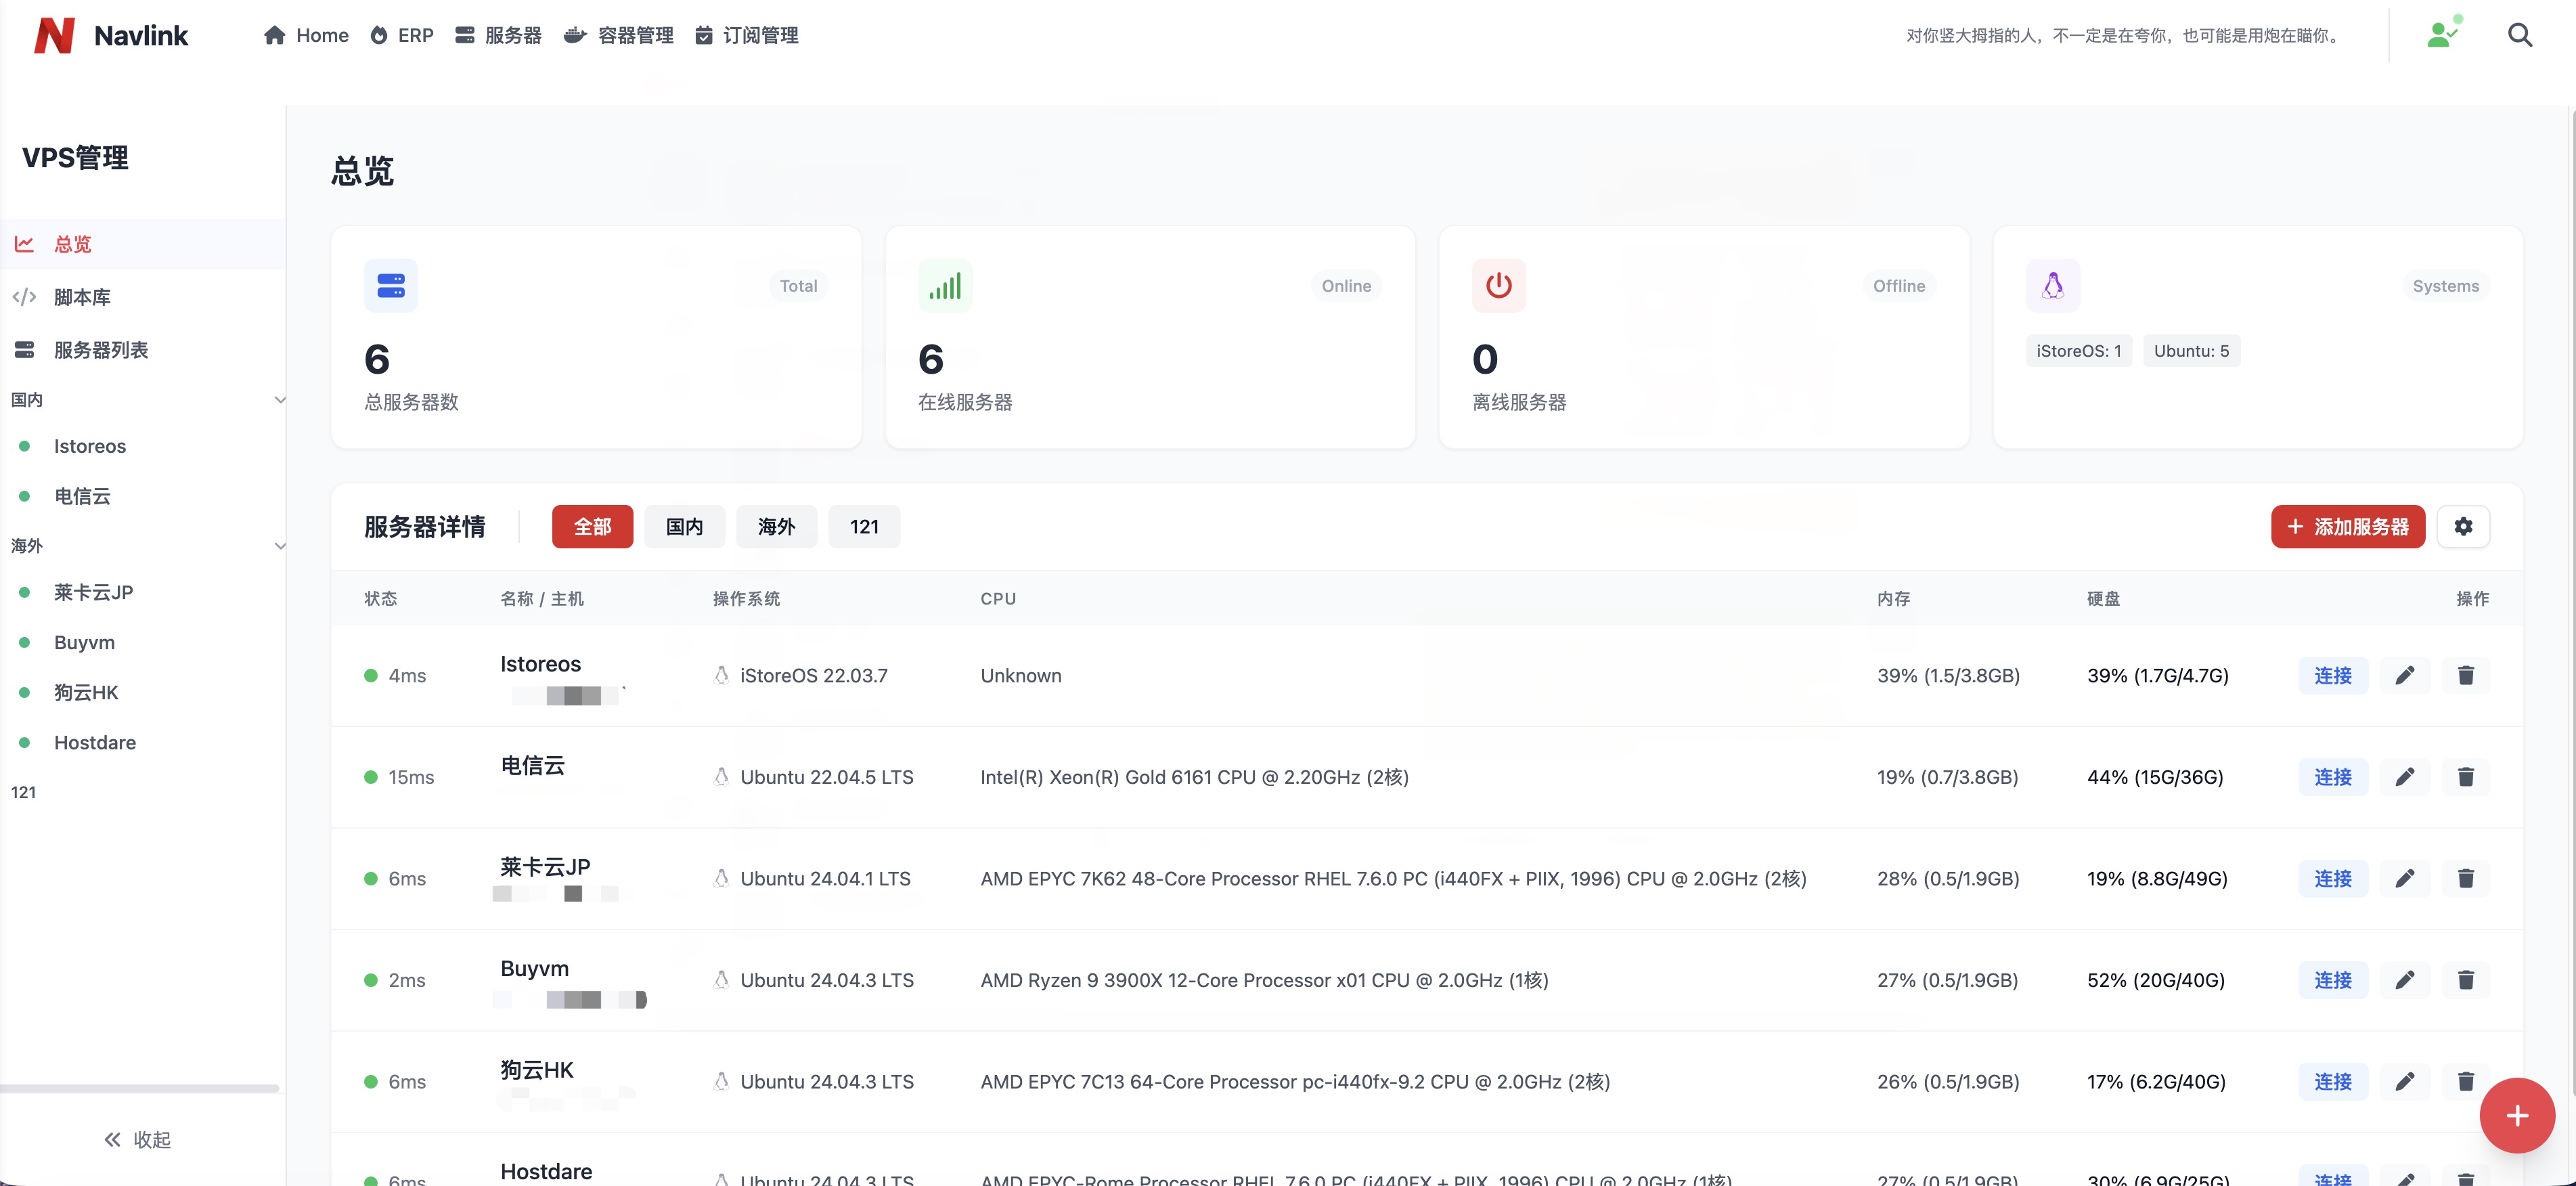Click 连接 for the 电信云 server
This screenshot has width=2576, height=1186.
click(2333, 777)
